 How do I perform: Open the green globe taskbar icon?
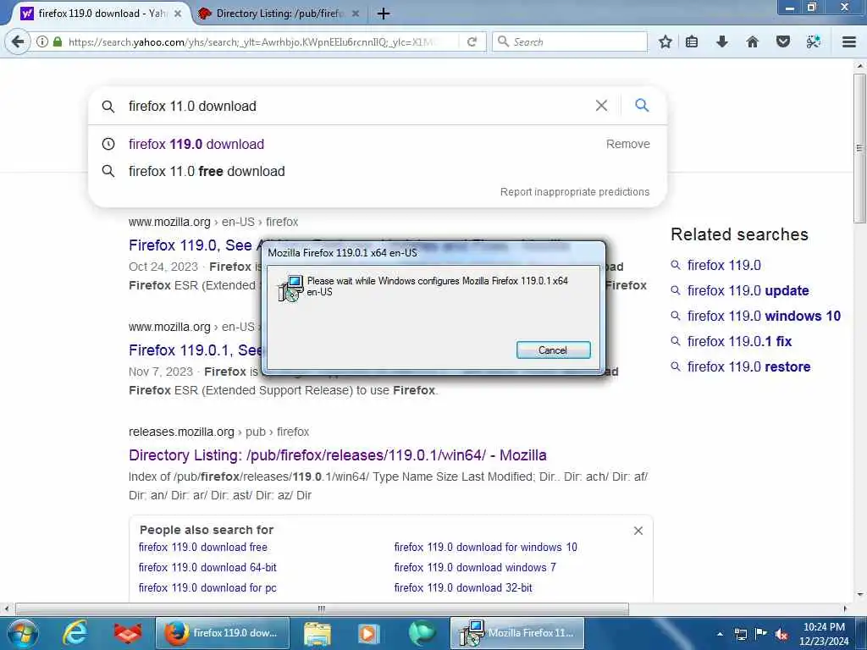pyautogui.click(x=422, y=633)
